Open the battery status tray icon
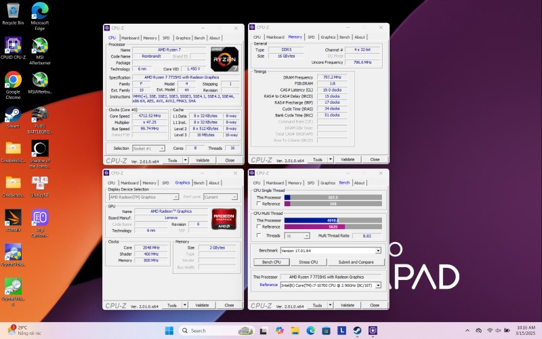The height and width of the screenshot is (339, 542). pyautogui.click(x=507, y=331)
